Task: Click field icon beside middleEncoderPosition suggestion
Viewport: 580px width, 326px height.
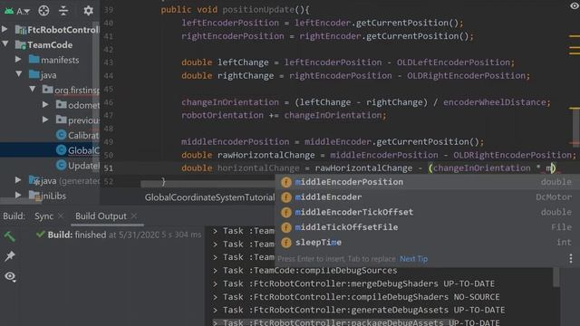Action: (286, 182)
